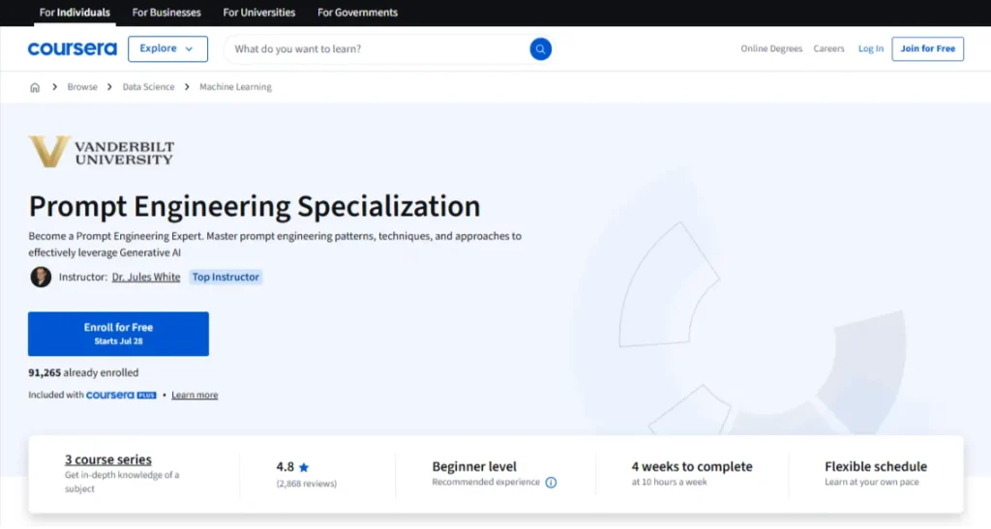
Task: Click the 4.8 rating value
Action: click(285, 467)
